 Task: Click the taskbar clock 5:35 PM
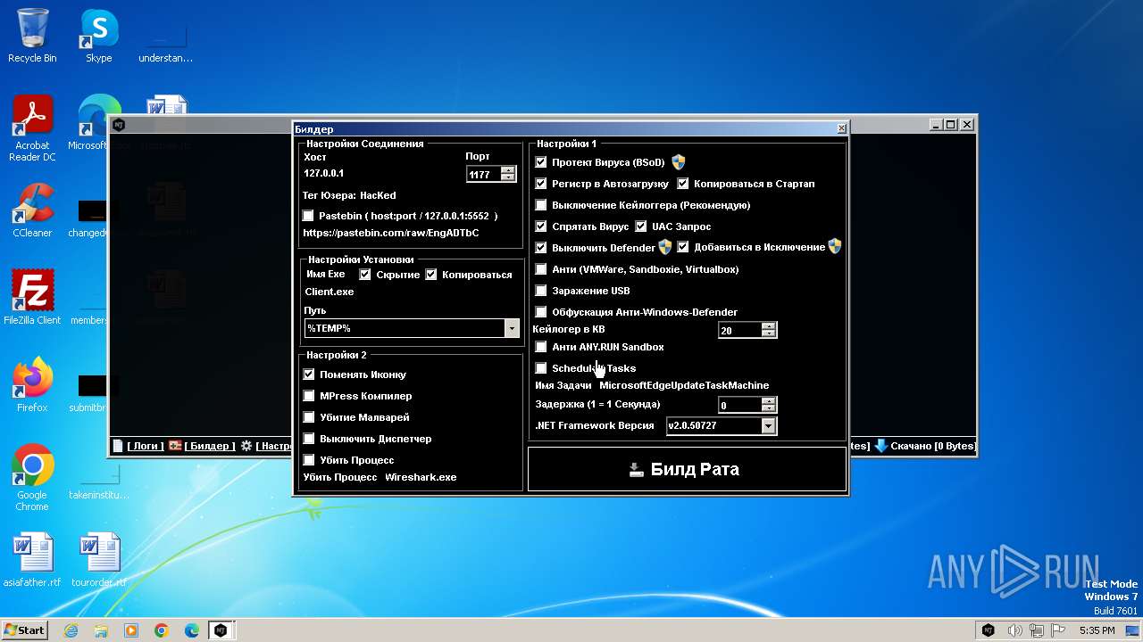1097,630
